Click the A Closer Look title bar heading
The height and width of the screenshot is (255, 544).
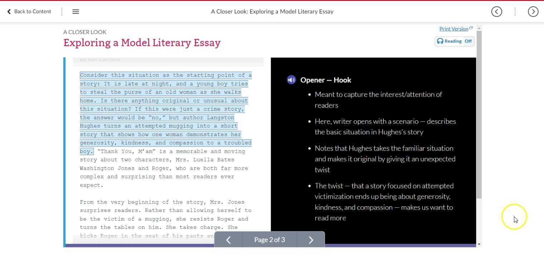pos(272,11)
